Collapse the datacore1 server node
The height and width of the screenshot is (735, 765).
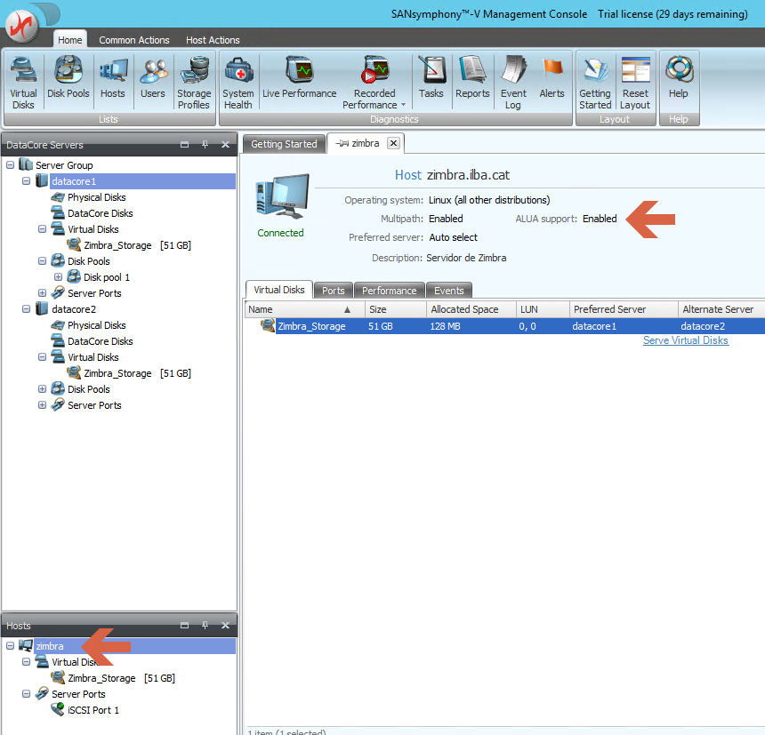(x=27, y=181)
